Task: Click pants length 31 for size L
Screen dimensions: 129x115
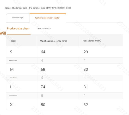Action: coord(86,87)
